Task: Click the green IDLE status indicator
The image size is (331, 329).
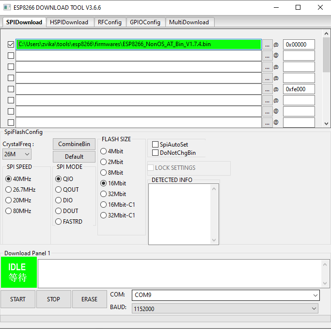Action: 19,272
